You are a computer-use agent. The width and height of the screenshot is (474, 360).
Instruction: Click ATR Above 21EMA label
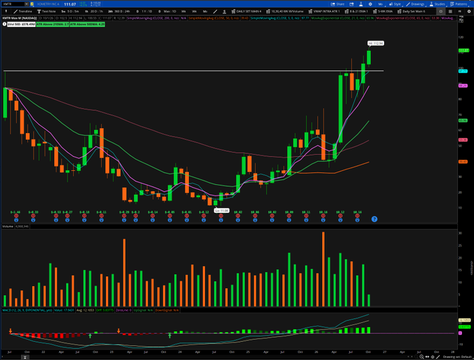tap(52, 24)
